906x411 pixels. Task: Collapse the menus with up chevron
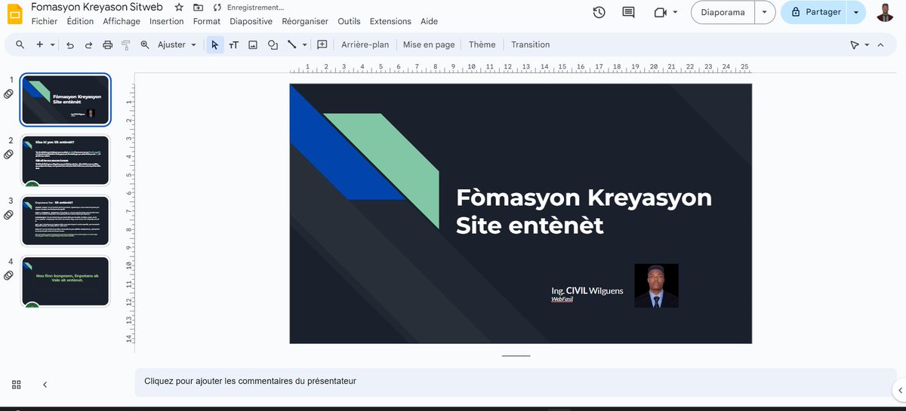(x=880, y=44)
